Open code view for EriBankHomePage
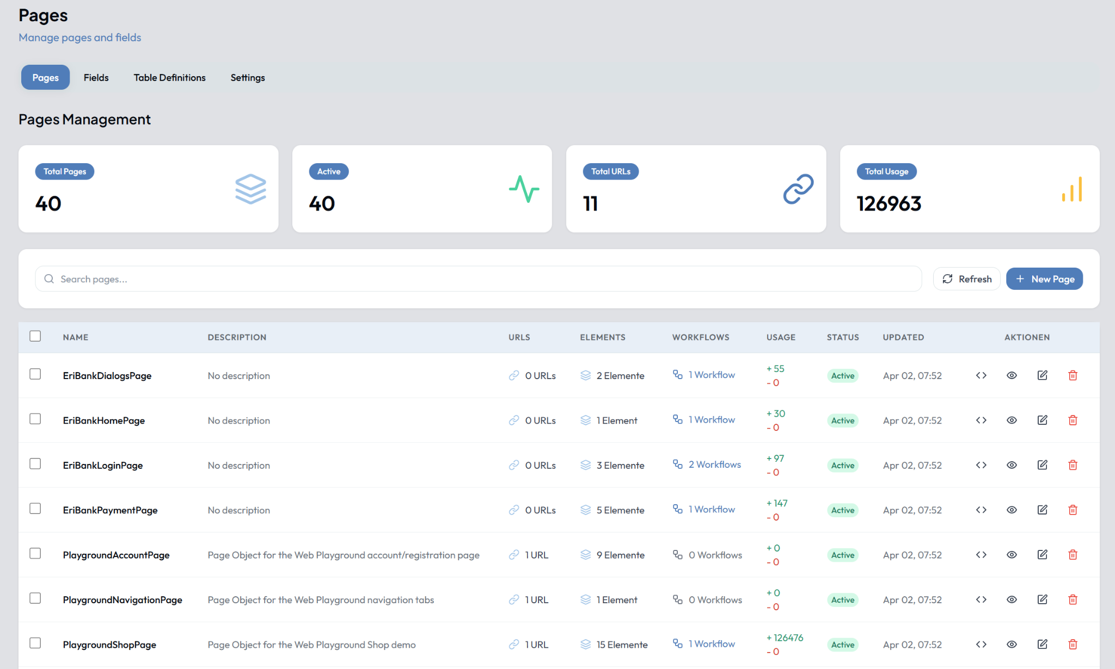 click(981, 420)
